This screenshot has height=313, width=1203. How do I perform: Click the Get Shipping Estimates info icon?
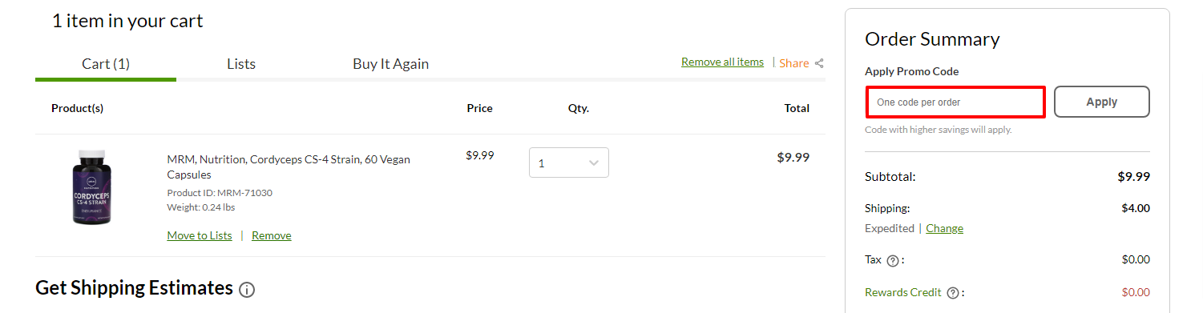pyautogui.click(x=247, y=290)
